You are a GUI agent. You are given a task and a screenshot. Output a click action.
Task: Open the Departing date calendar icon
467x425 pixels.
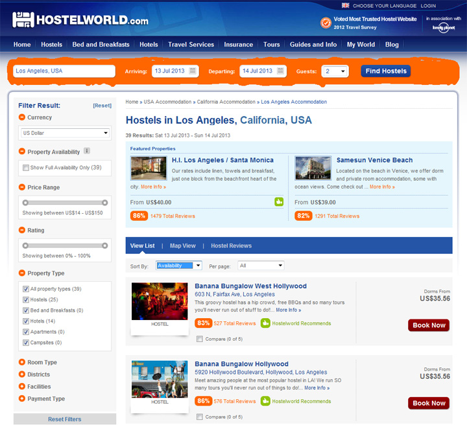click(x=280, y=71)
